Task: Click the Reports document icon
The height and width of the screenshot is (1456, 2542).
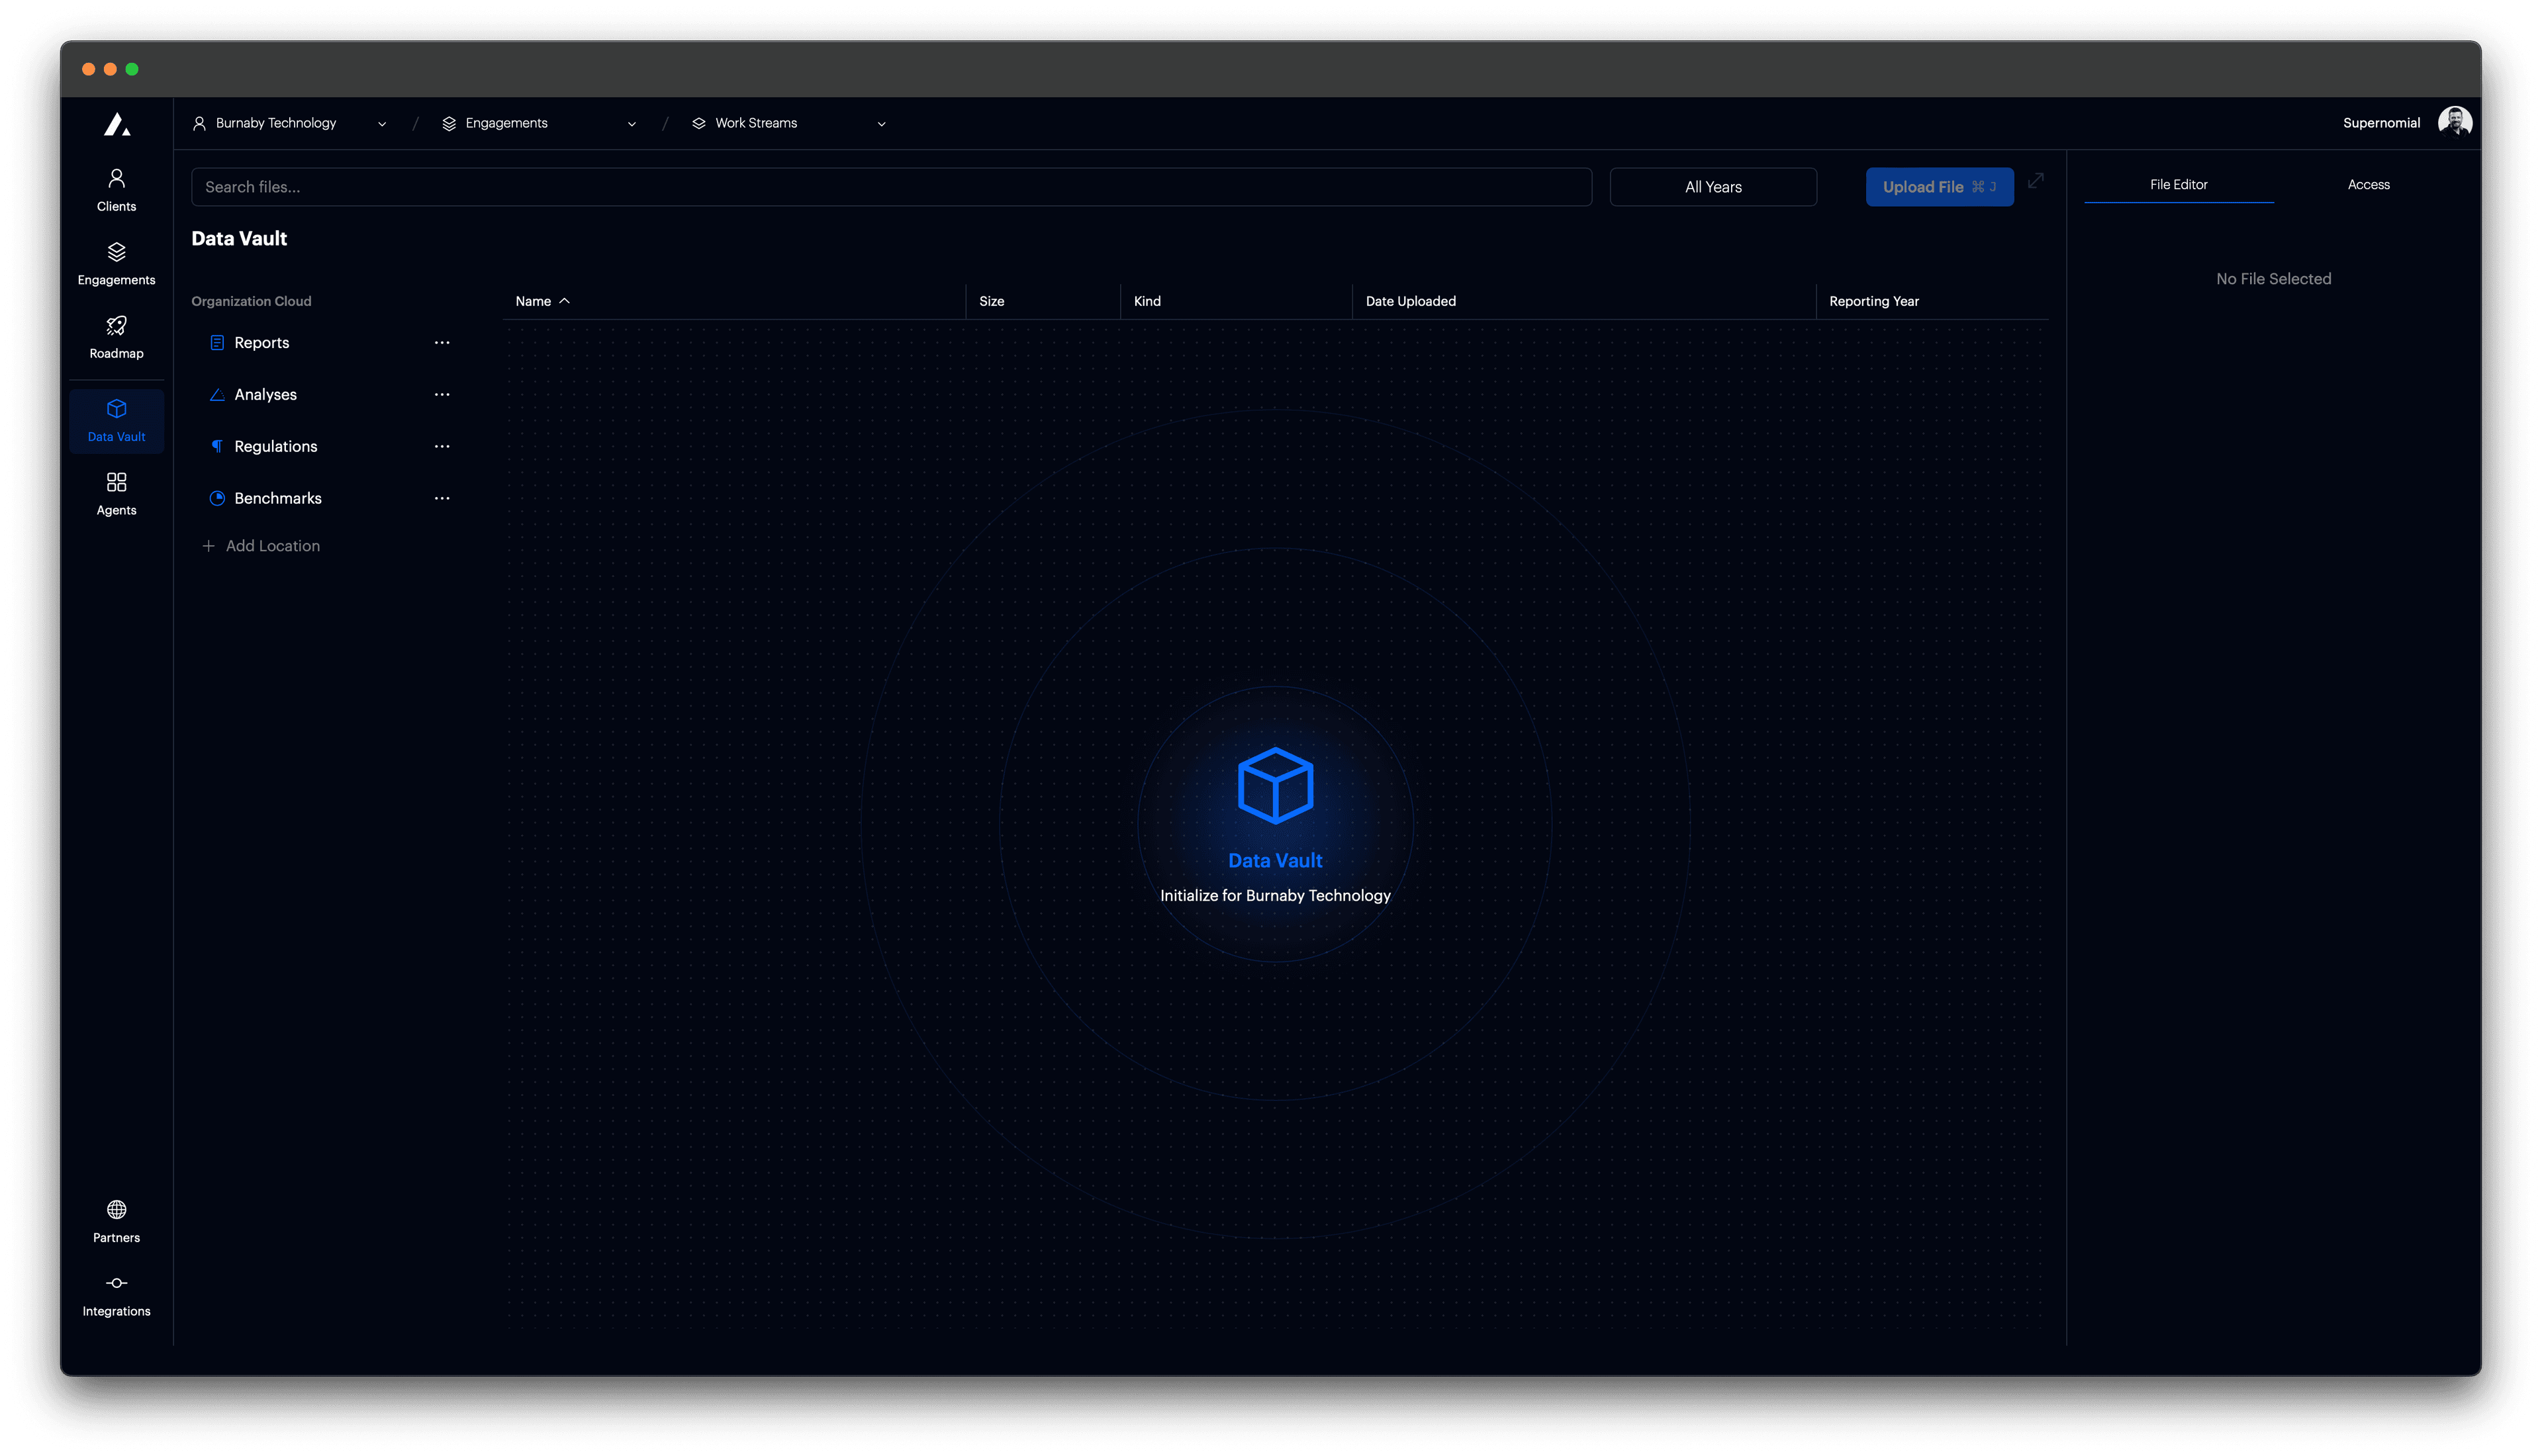Action: point(217,342)
